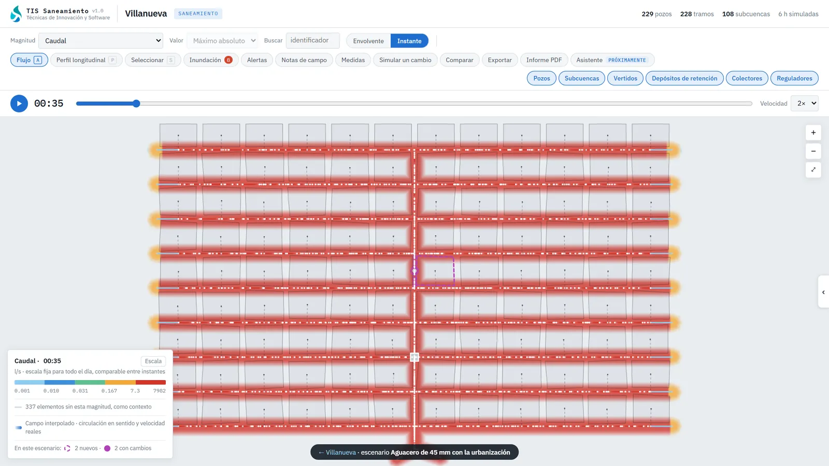The image size is (829, 466).
Task: Click the time slider handle
Action: (x=136, y=104)
